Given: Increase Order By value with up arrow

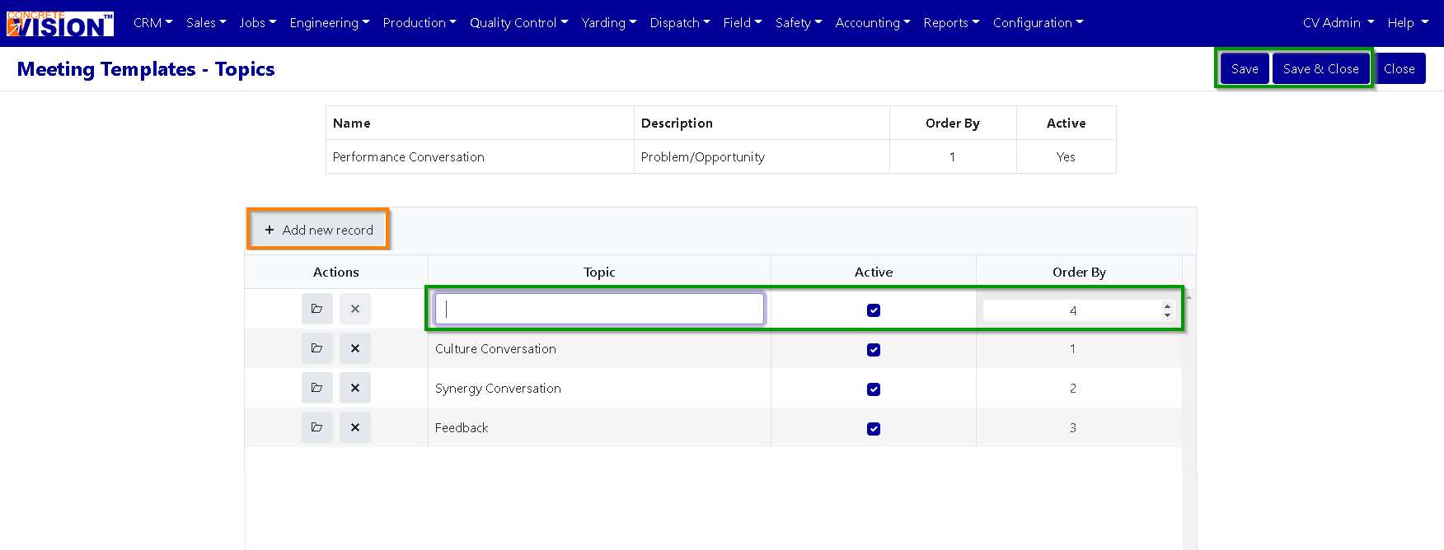Looking at the screenshot, I should click(x=1167, y=306).
